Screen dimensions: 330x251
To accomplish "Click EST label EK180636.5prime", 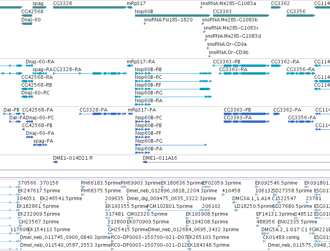I will coord(182,183).
